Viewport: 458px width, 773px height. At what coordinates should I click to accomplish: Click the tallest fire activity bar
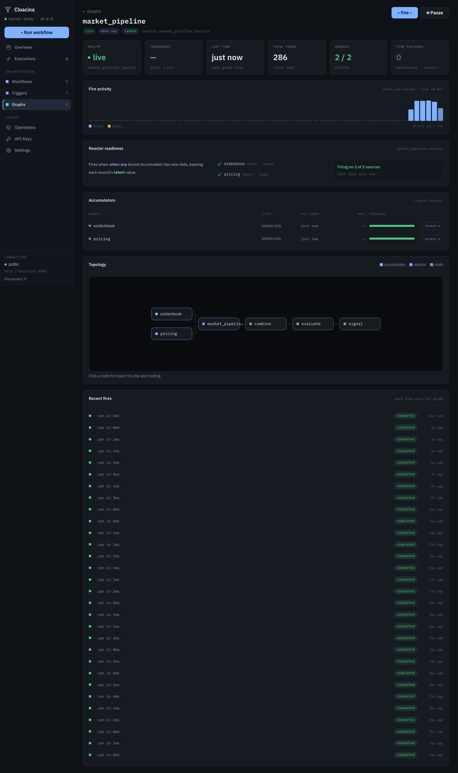pos(428,111)
